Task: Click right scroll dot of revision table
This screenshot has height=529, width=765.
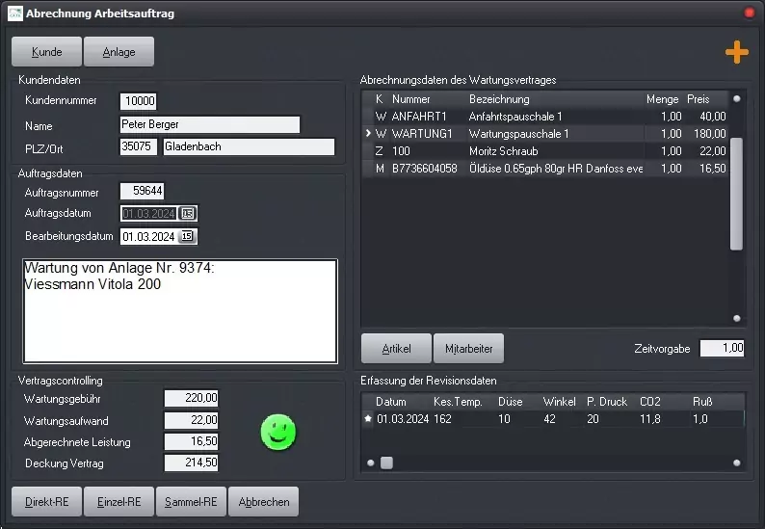Action: (737, 463)
